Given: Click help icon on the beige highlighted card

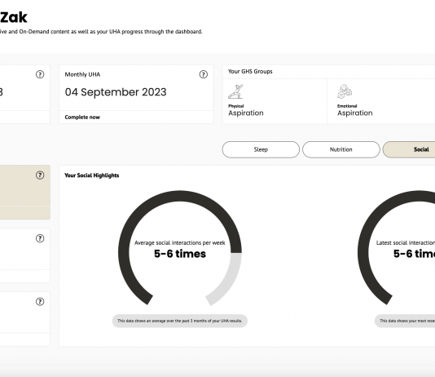Looking at the screenshot, I should click(x=40, y=175).
